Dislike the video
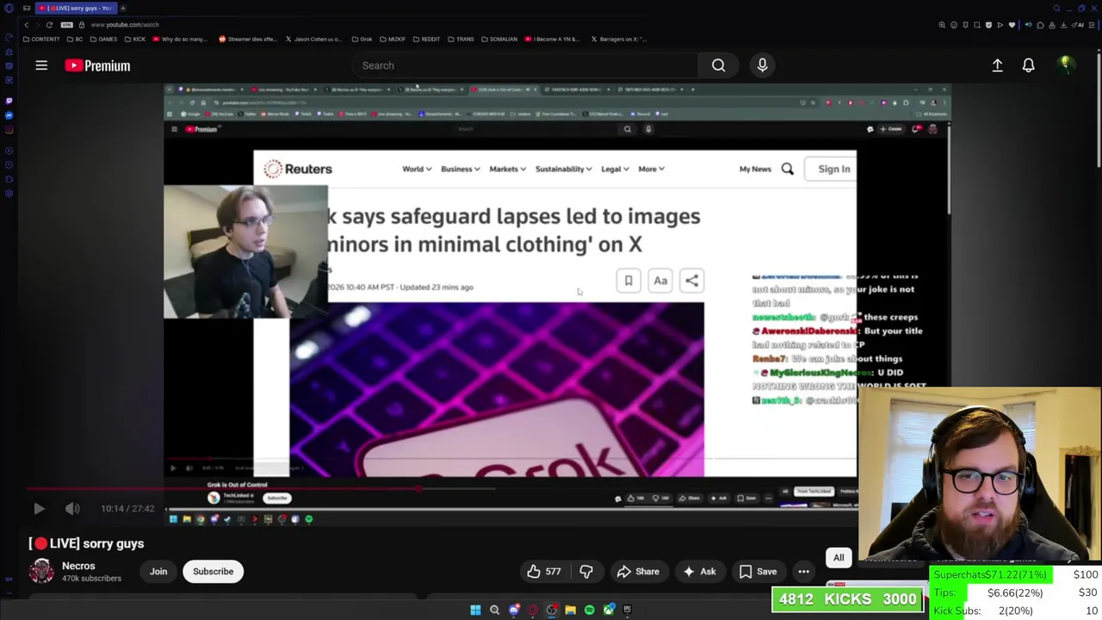 coord(586,572)
